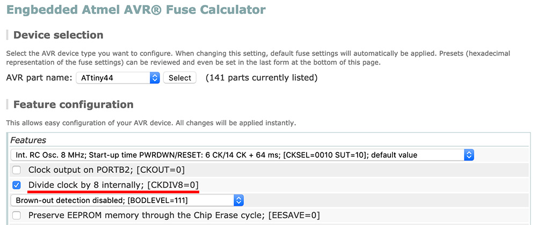The width and height of the screenshot is (537, 225).
Task: Click the blue arrows on ATtiny44 selector
Action: click(x=155, y=78)
